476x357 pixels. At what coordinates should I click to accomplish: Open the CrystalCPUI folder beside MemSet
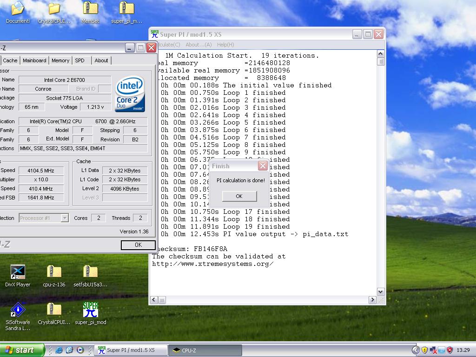[x=54, y=13]
